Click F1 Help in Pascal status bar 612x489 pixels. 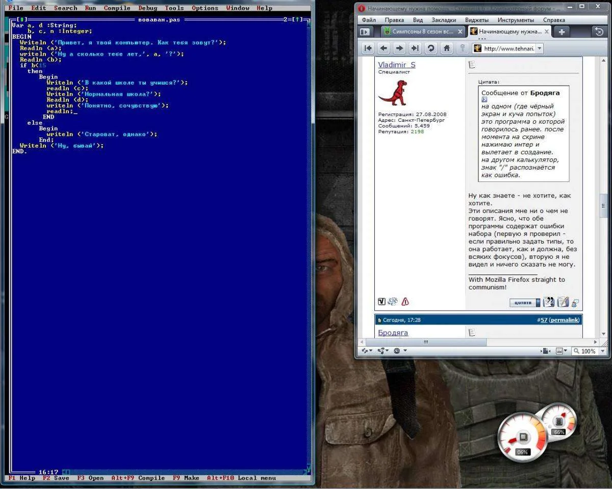21,478
